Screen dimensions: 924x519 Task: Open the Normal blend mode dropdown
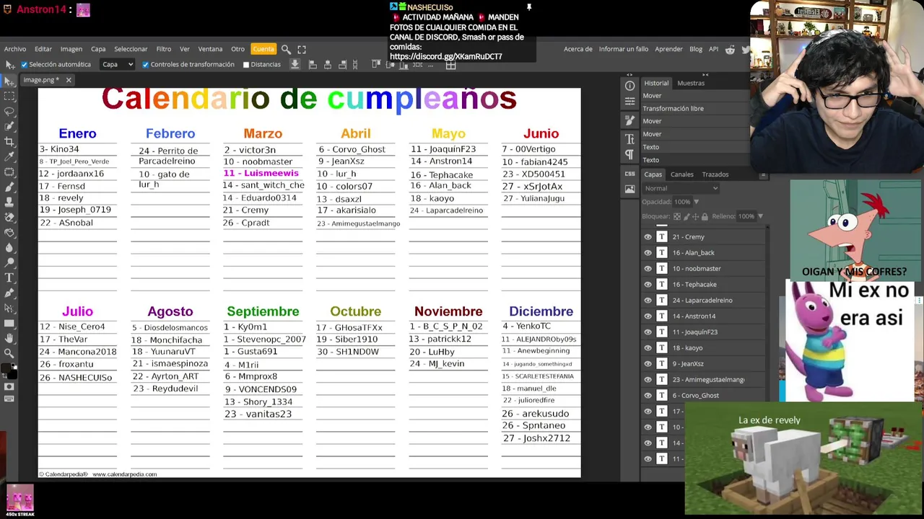681,188
